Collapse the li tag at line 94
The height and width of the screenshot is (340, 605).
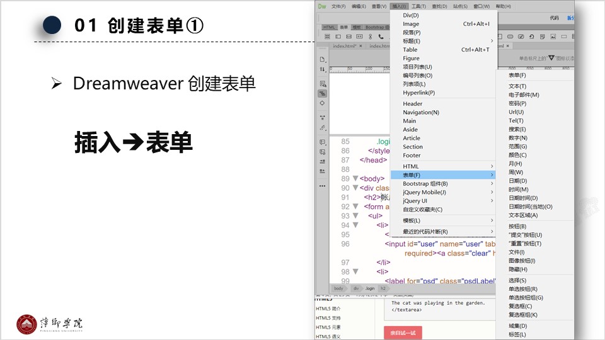(x=355, y=225)
